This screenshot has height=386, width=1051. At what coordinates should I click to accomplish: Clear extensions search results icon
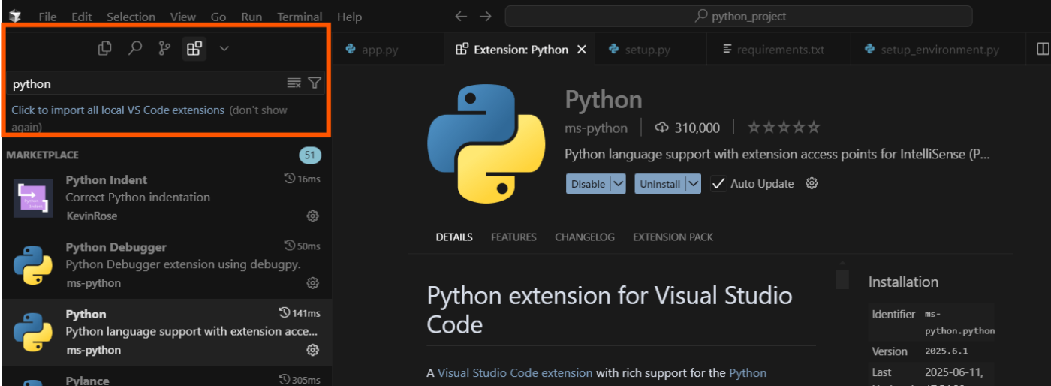coord(294,83)
